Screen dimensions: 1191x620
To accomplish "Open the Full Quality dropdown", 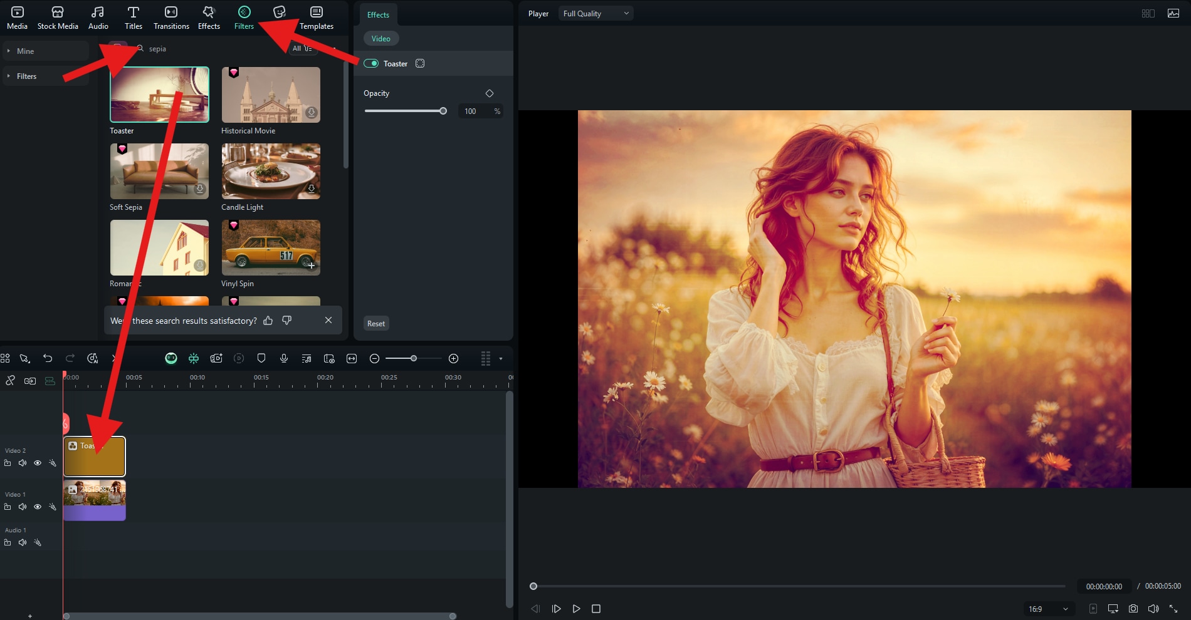I will [x=595, y=13].
